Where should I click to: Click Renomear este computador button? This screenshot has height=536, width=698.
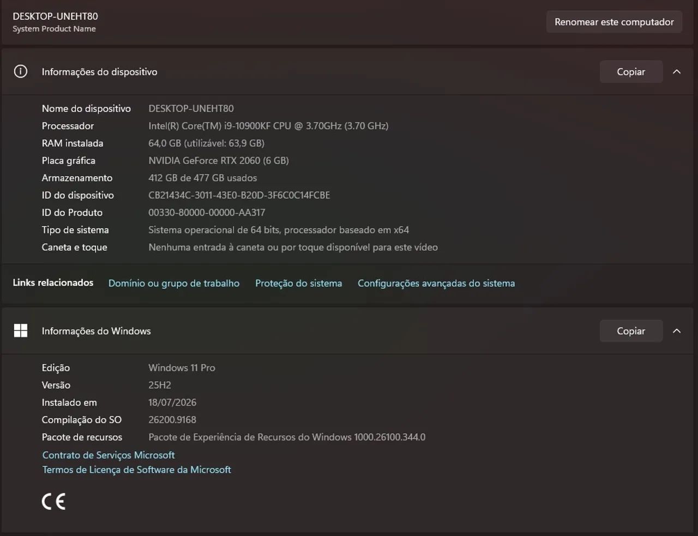pos(614,22)
